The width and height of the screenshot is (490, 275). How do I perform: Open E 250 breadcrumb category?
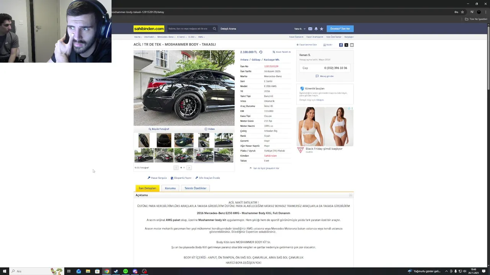(191, 37)
